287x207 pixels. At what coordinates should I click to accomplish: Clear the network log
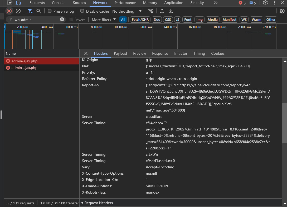point(18,11)
